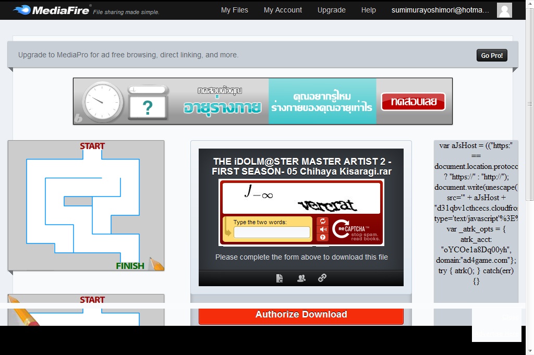Click the share with people icon
The height and width of the screenshot is (355, 534).
[301, 278]
